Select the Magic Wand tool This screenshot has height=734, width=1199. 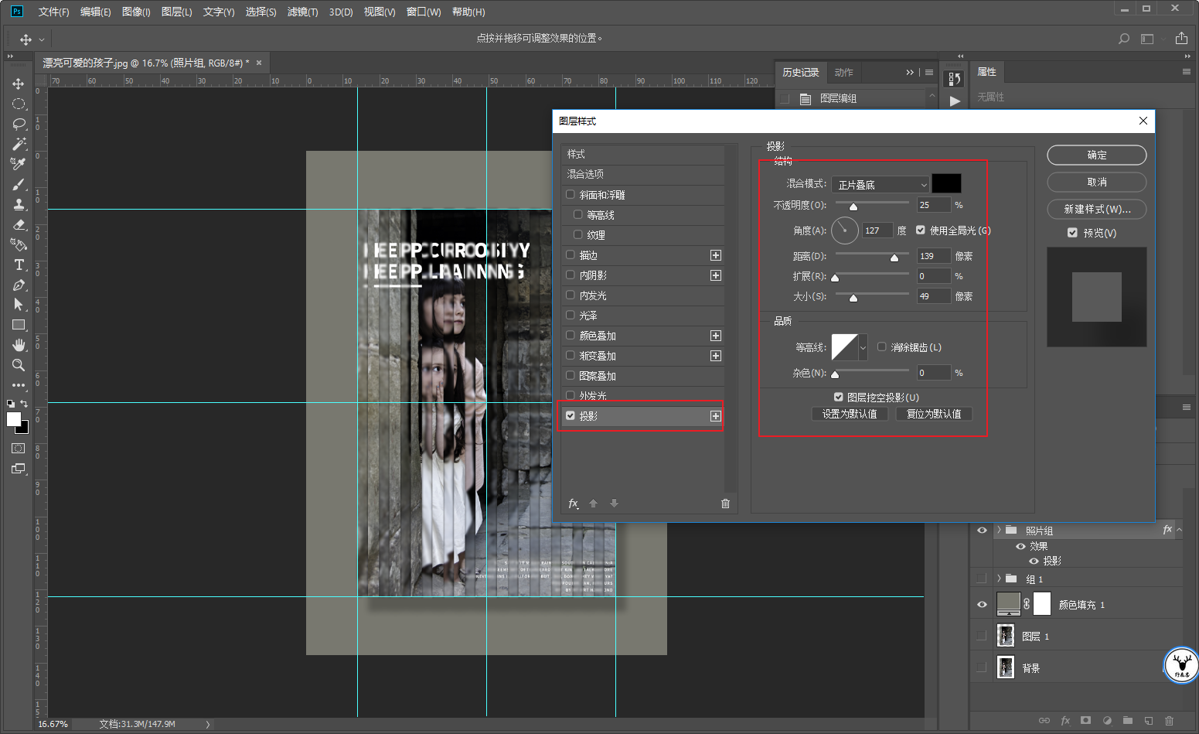pos(19,144)
